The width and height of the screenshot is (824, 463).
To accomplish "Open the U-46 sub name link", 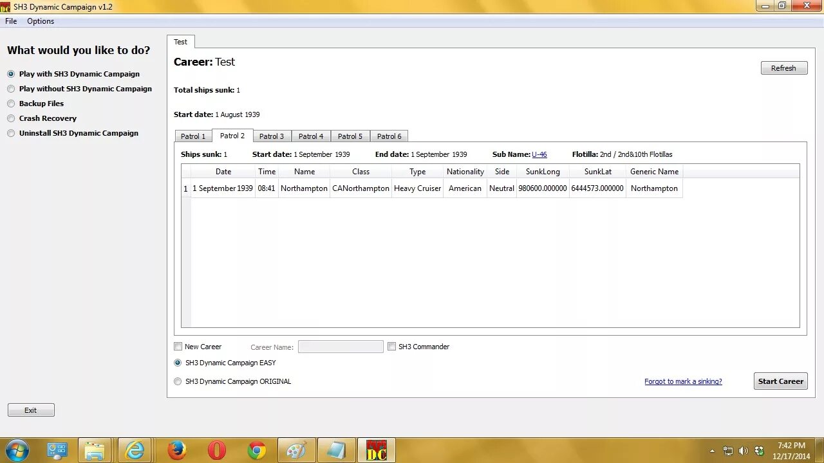I will tap(539, 154).
